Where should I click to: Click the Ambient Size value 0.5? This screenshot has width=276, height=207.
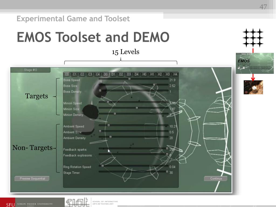point(171,132)
